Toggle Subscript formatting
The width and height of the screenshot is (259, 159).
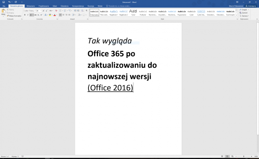tap(38, 15)
